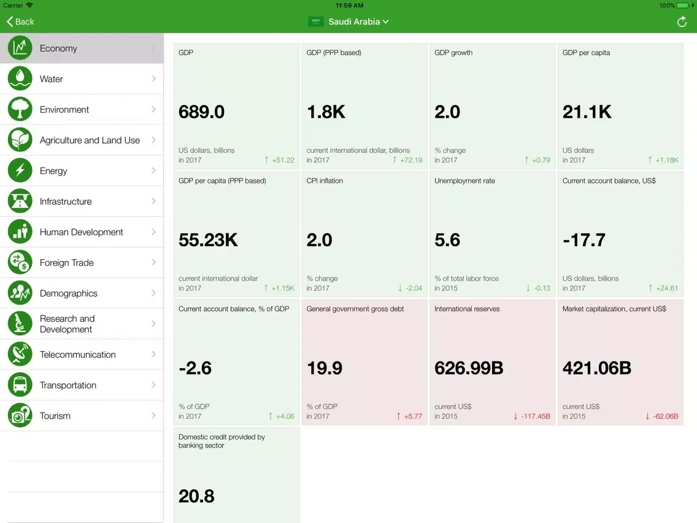Click the Infrastructure road icon
The height and width of the screenshot is (523, 697).
tap(20, 201)
